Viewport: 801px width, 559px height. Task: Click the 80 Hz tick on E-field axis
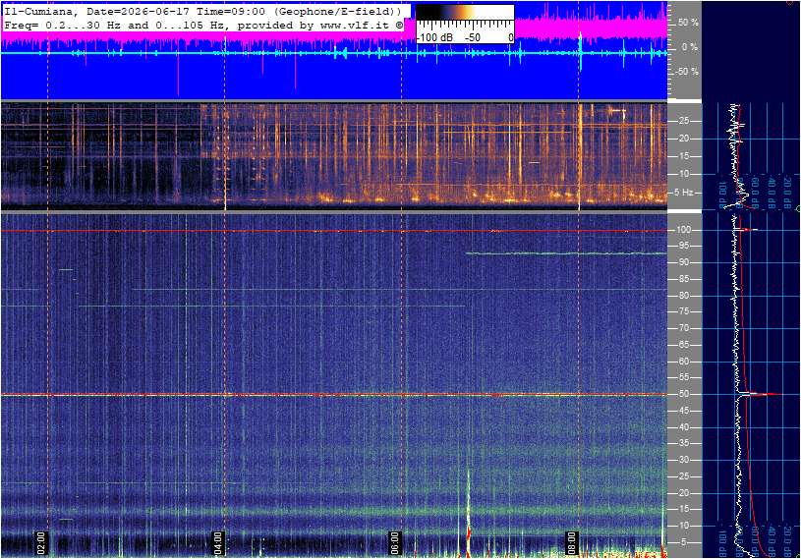click(x=683, y=296)
